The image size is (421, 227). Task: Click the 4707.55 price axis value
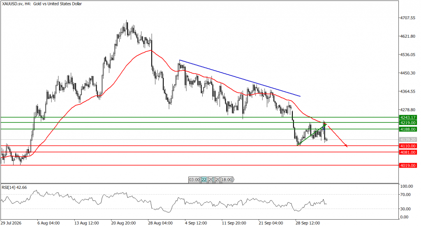point(407,18)
